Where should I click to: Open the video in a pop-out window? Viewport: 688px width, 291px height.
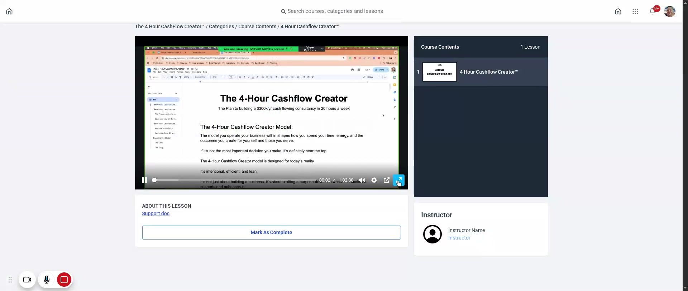click(387, 180)
